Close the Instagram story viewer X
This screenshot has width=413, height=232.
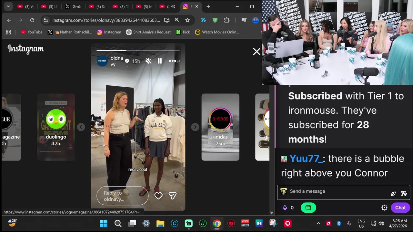click(x=257, y=52)
